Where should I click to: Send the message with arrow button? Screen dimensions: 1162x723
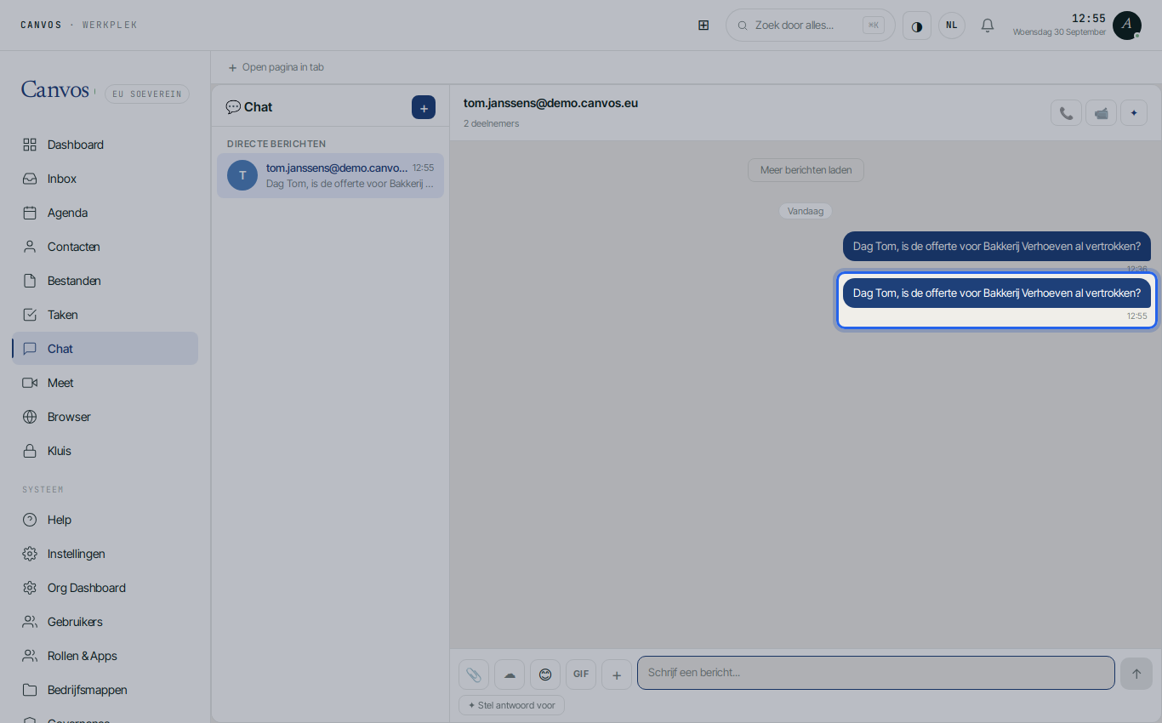coord(1136,674)
